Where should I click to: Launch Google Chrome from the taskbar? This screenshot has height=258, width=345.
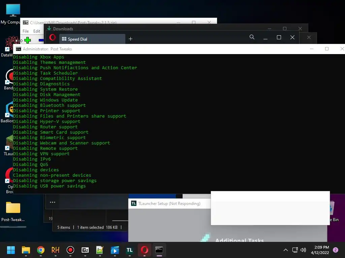pyautogui.click(x=41, y=250)
